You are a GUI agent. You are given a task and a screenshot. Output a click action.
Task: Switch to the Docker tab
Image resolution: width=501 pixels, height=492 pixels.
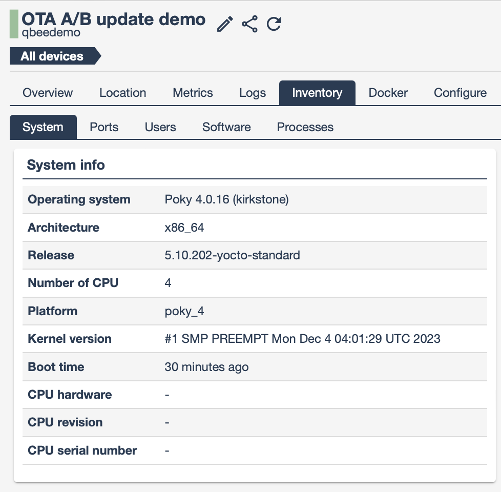[388, 93]
